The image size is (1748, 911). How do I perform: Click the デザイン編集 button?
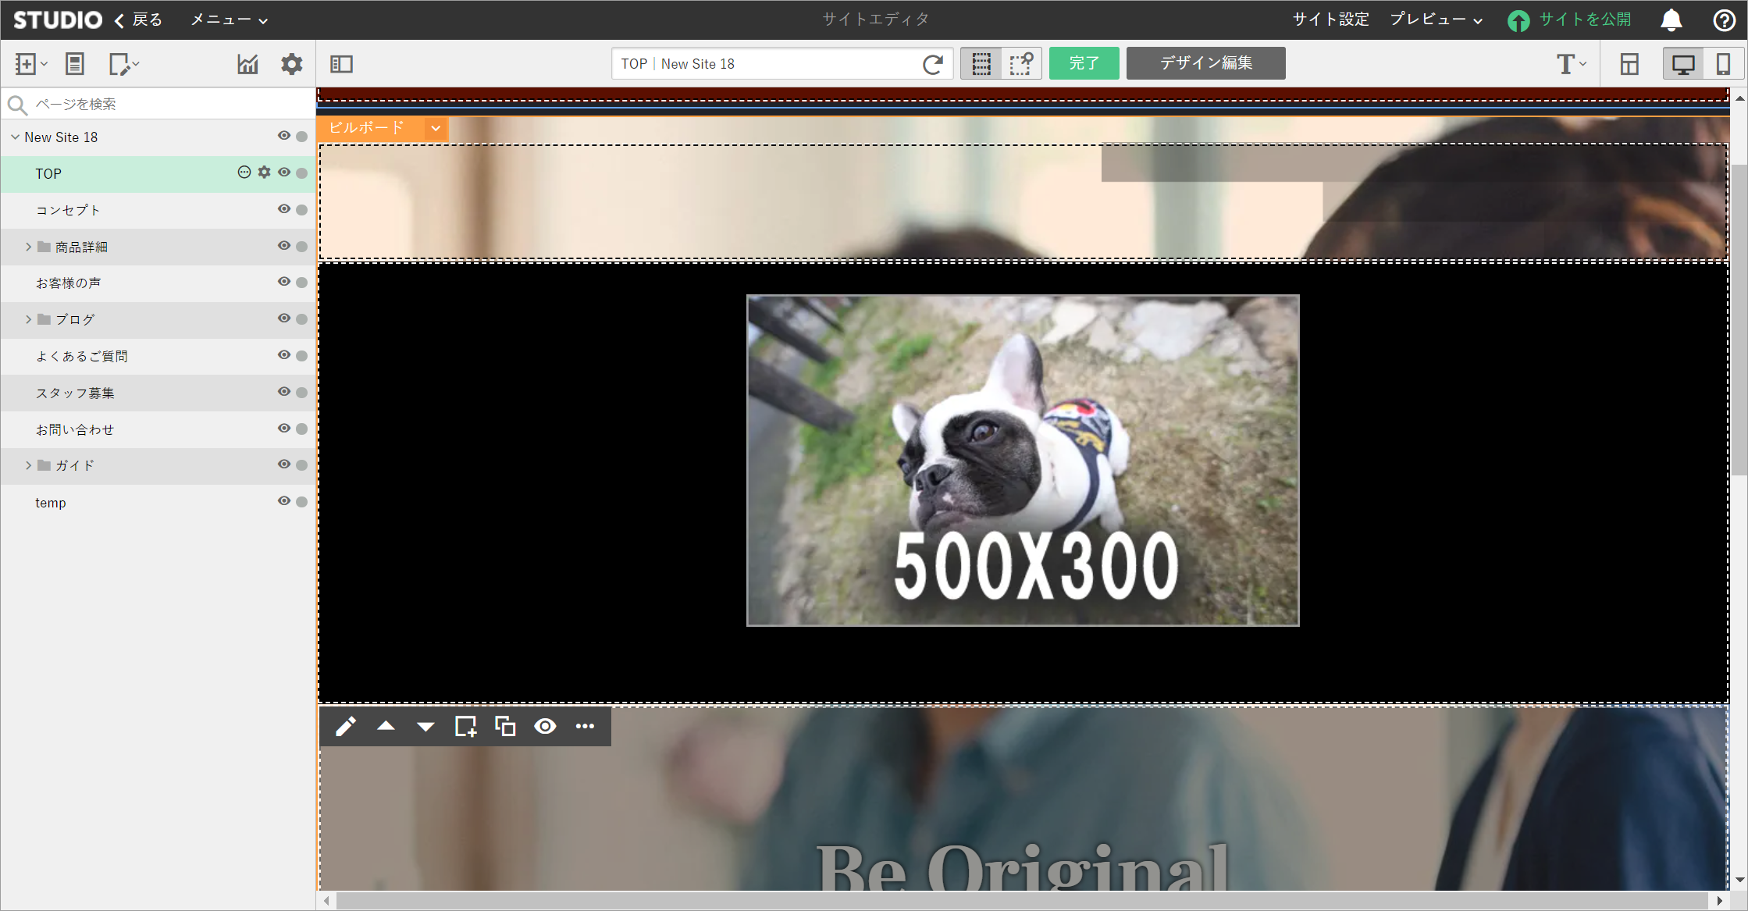(x=1205, y=63)
